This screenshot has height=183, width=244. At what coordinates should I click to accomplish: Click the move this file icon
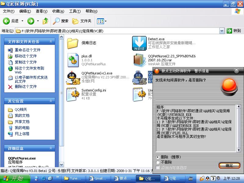[x=10, y=56]
